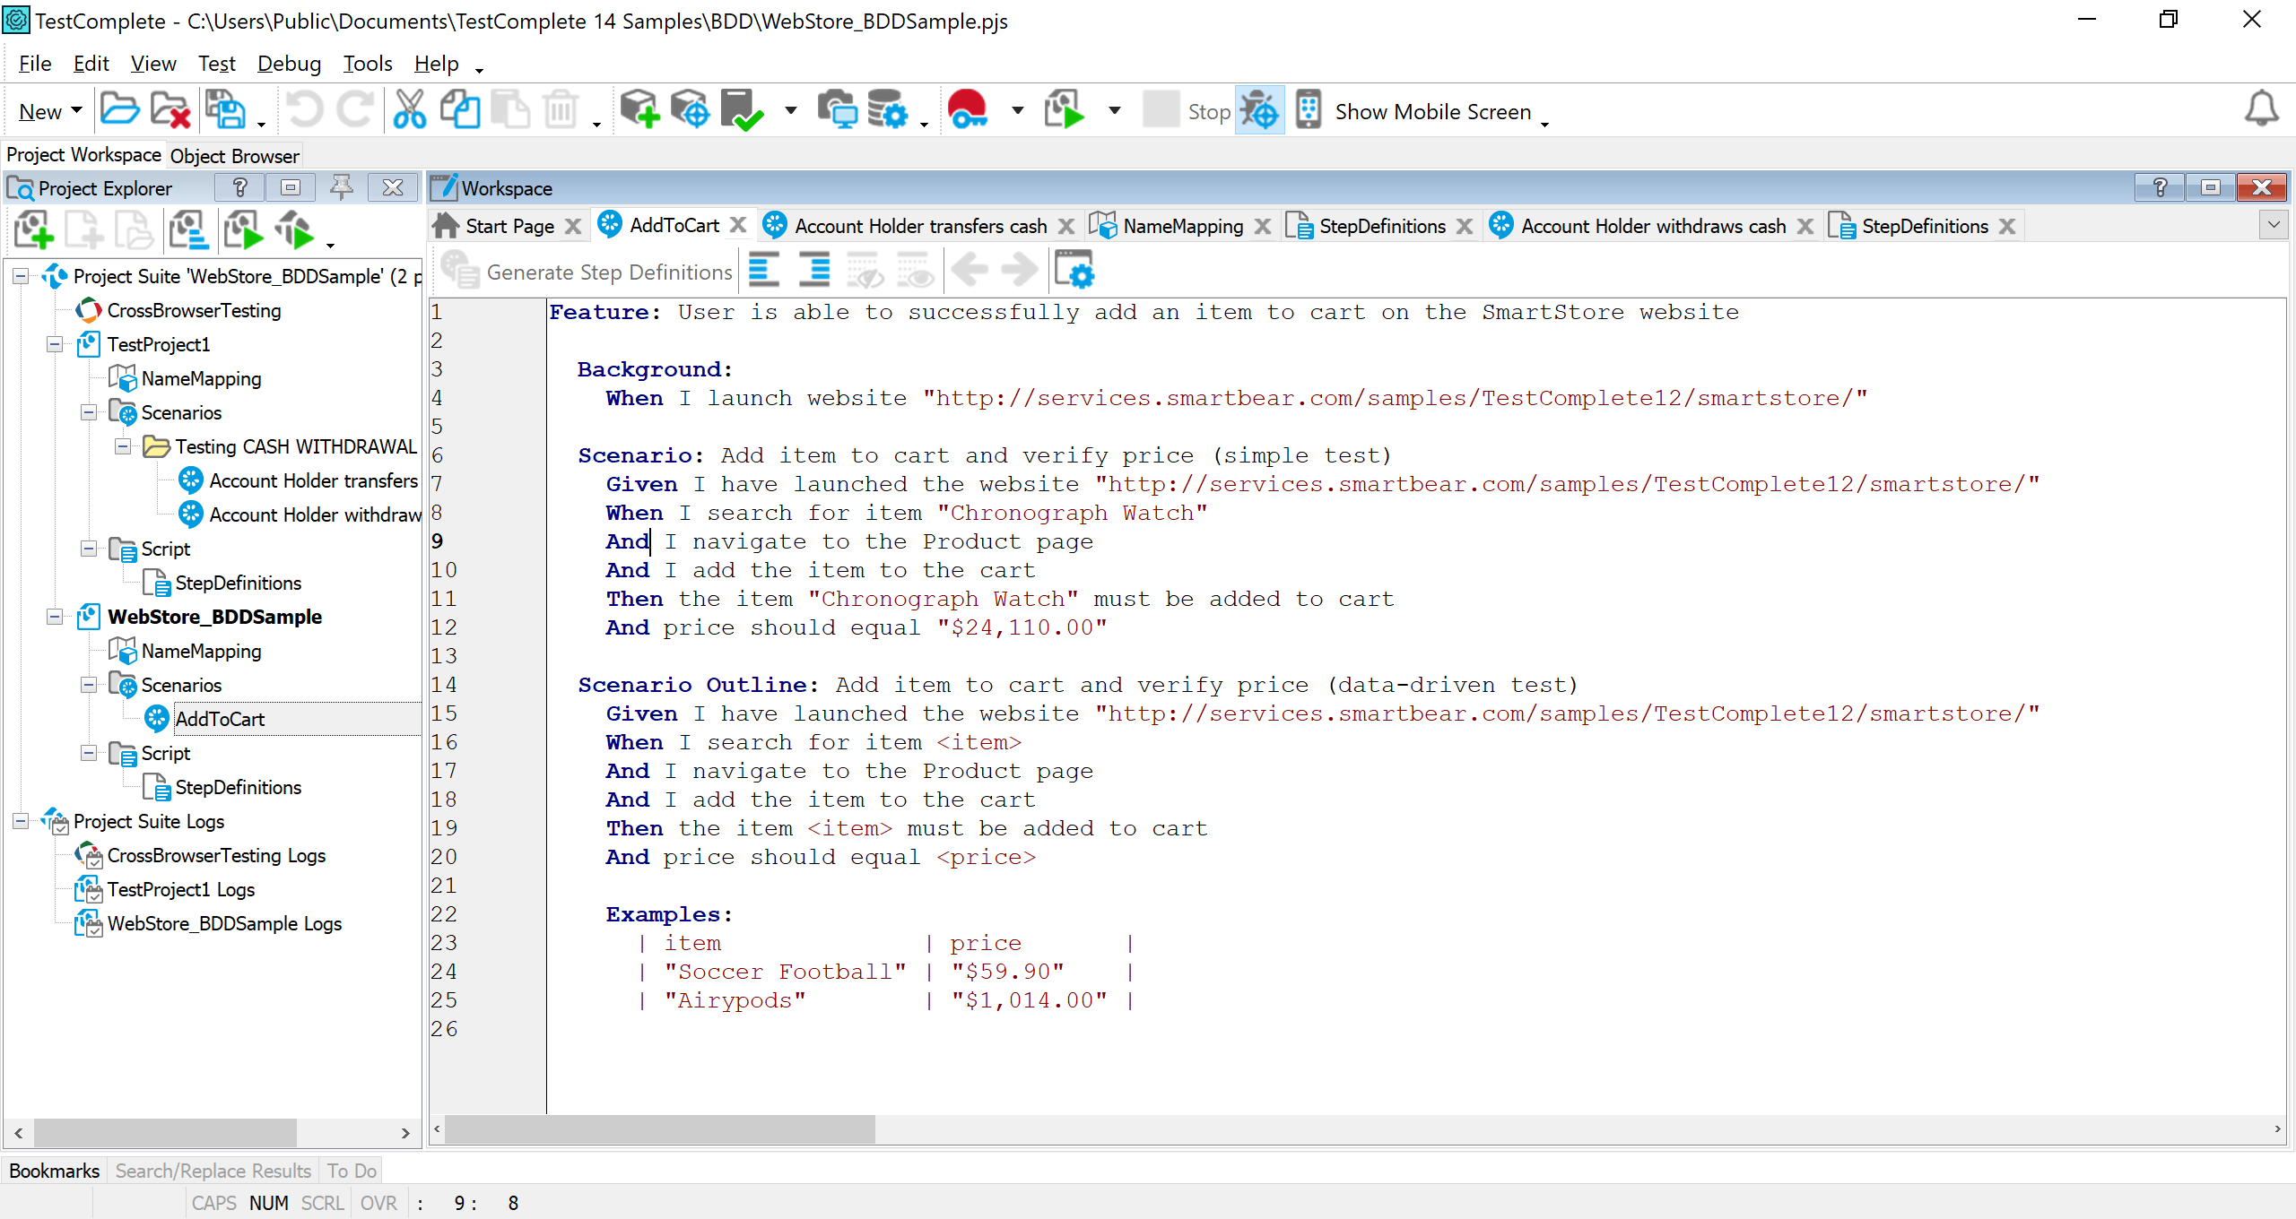This screenshot has width=2296, height=1219.
Task: Select CrossBrowserTesting Logs tree item
Action: tap(216, 855)
